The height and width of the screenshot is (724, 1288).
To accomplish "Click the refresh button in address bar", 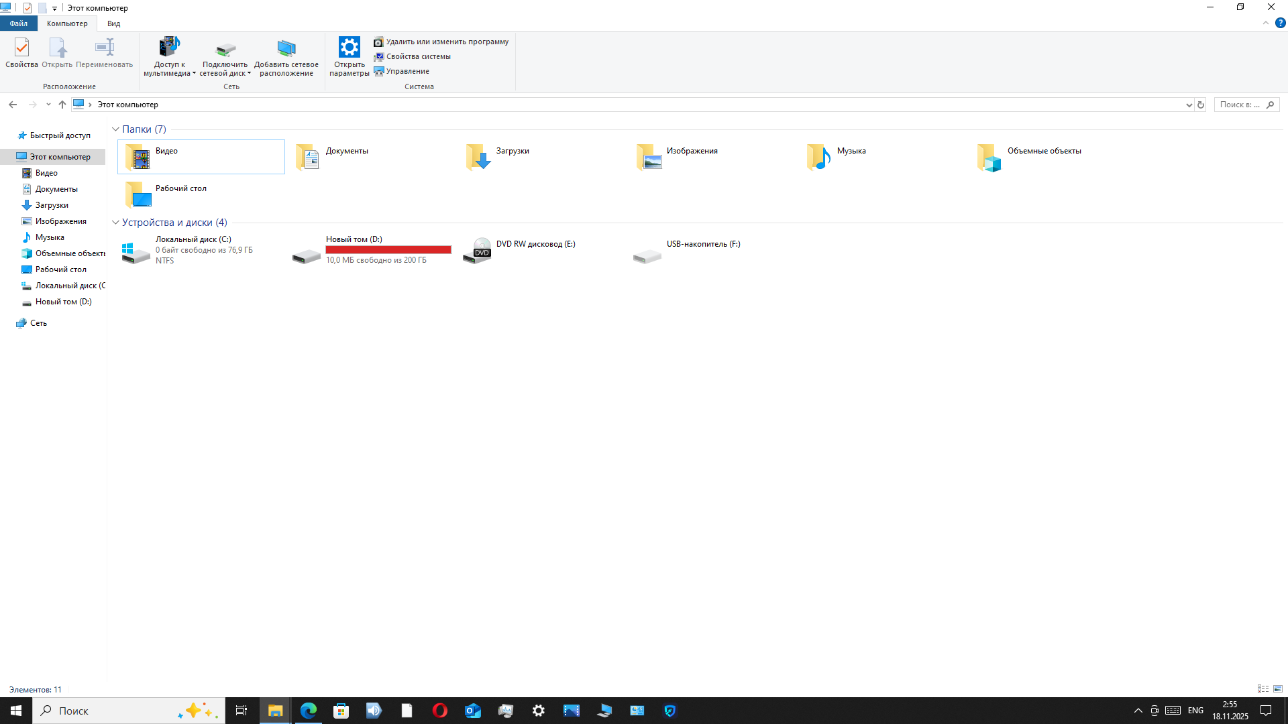I will coord(1201,105).
